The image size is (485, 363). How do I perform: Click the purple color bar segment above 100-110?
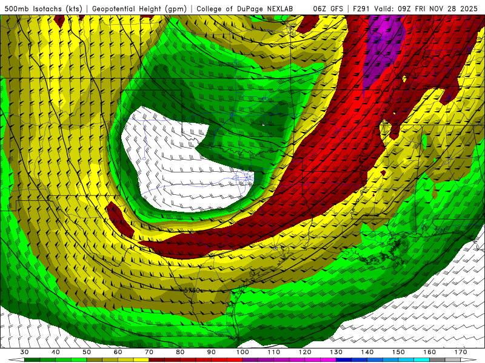[x=258, y=360]
